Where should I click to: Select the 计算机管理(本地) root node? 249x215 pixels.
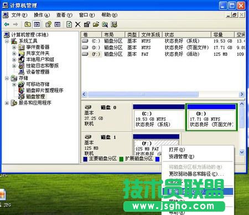click(x=30, y=35)
